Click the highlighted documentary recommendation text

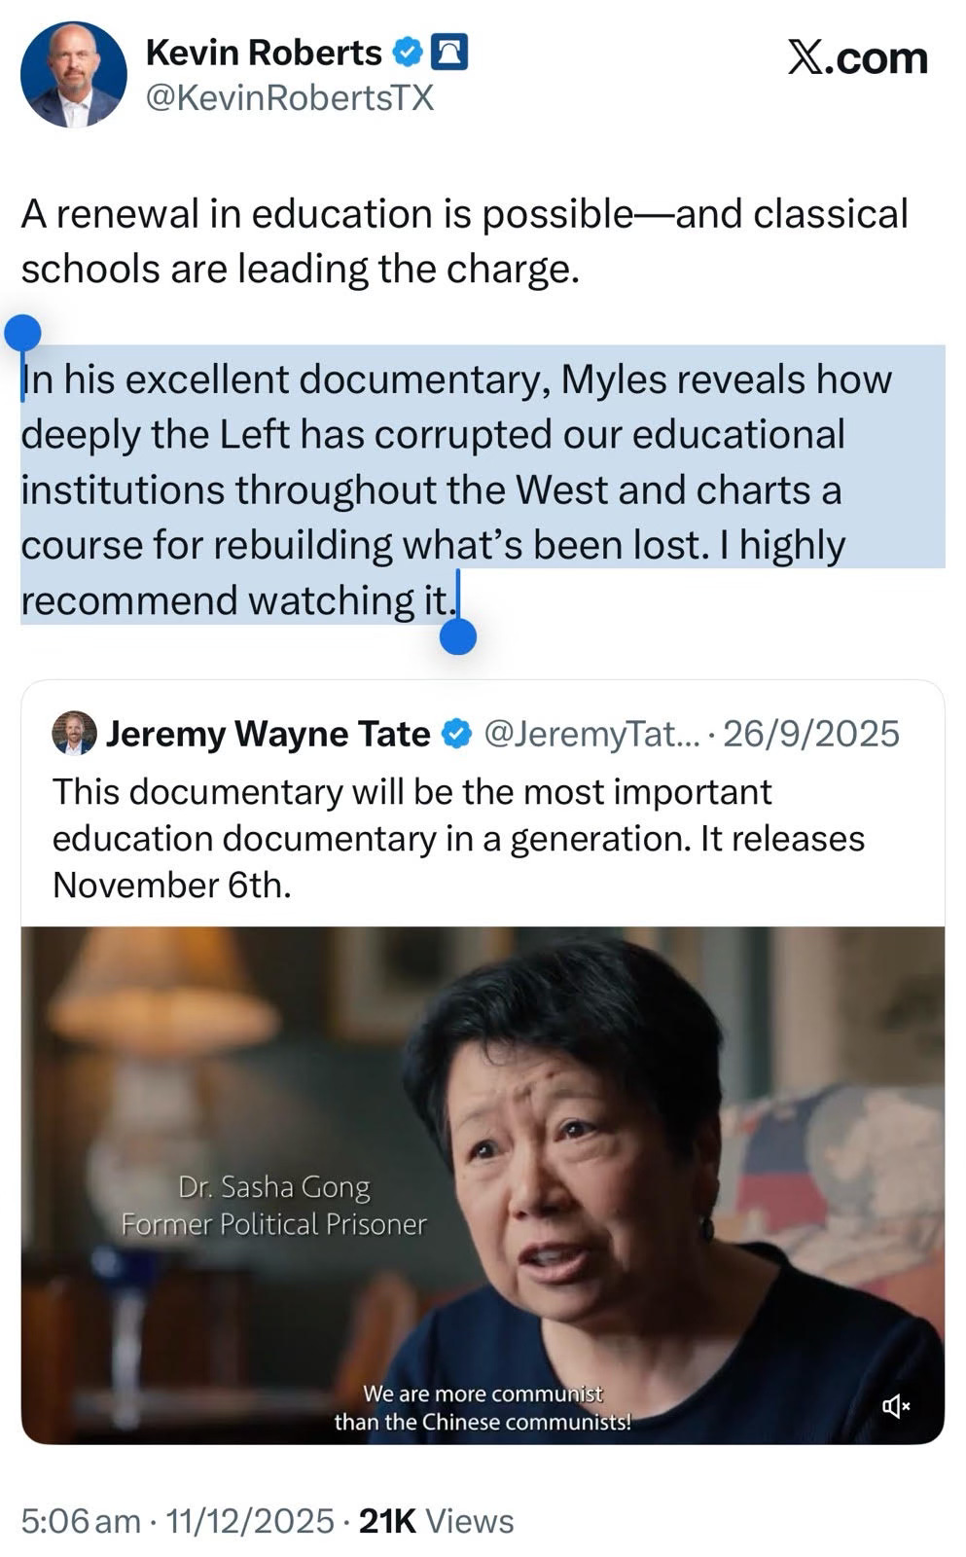(x=456, y=489)
